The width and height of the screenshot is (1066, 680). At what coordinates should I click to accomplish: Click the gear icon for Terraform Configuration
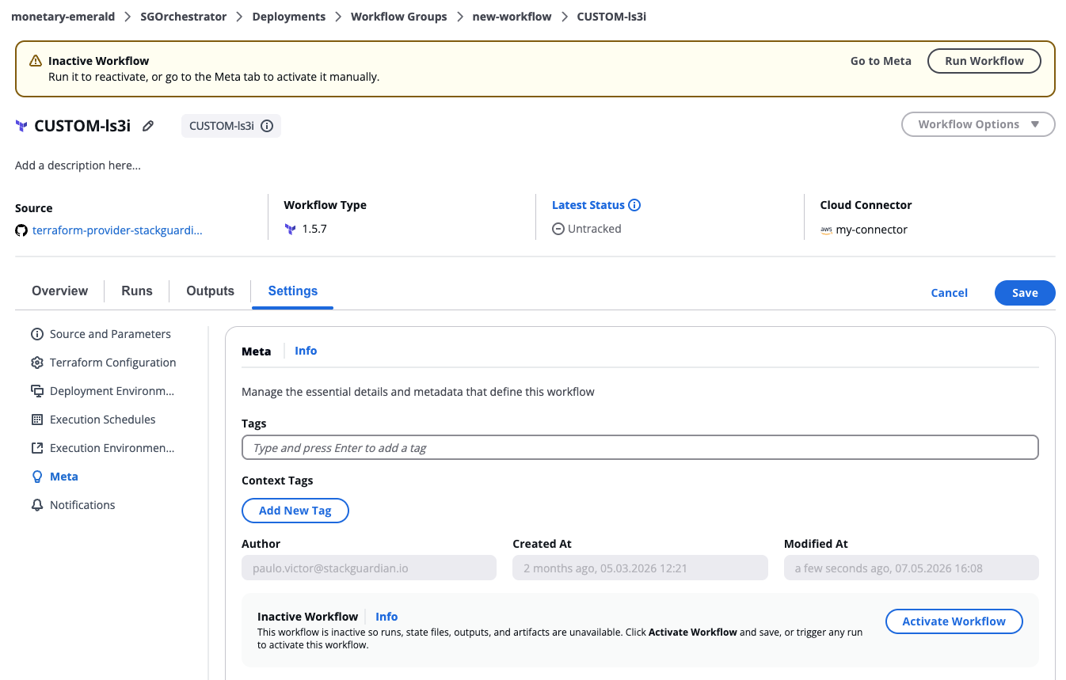(37, 363)
